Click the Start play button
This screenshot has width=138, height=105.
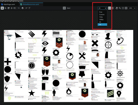tap(64, 8)
